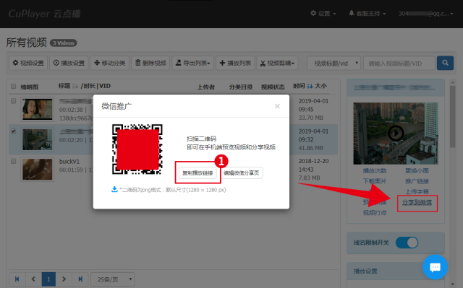Click the 视频设置 gear button
This screenshot has height=288, width=463.
[28, 63]
